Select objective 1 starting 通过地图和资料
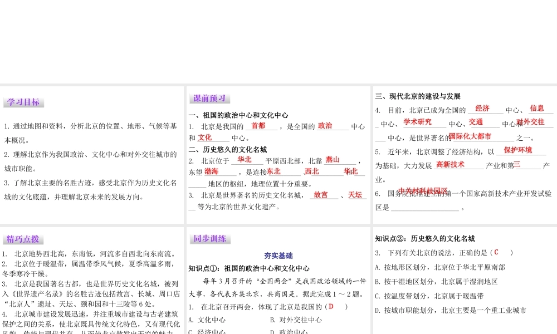 click(91, 133)
